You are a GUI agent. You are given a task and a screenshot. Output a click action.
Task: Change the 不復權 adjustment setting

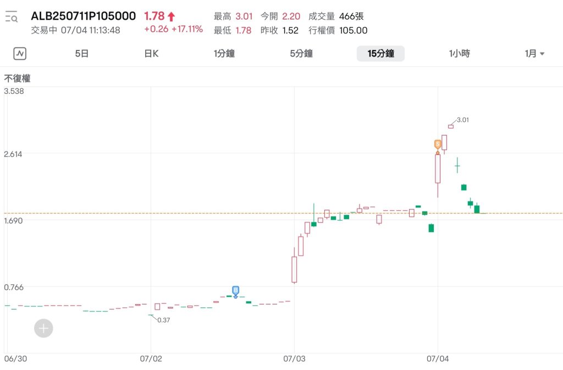click(x=17, y=79)
